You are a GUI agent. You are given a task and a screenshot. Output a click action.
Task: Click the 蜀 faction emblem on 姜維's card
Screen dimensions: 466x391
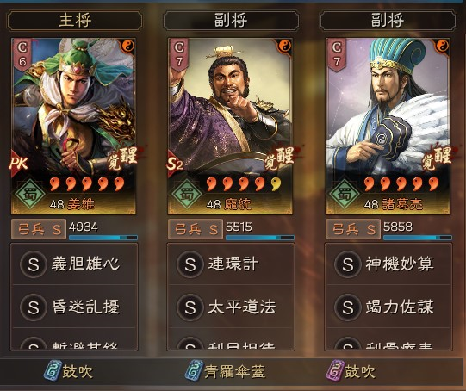30,194
